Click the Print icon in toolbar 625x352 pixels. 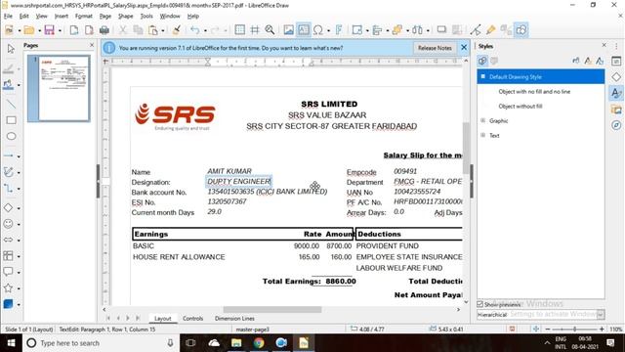104,30
